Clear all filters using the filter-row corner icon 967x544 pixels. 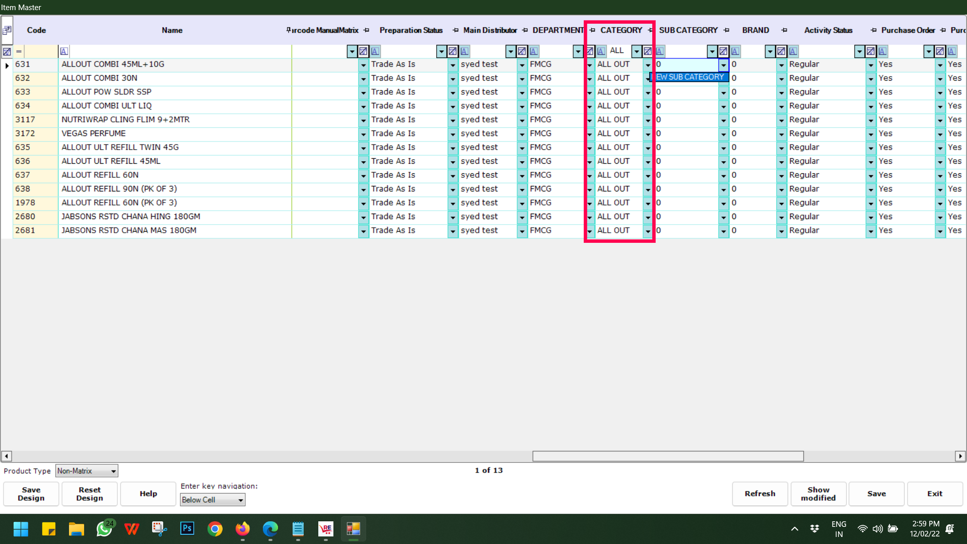[x=7, y=51]
